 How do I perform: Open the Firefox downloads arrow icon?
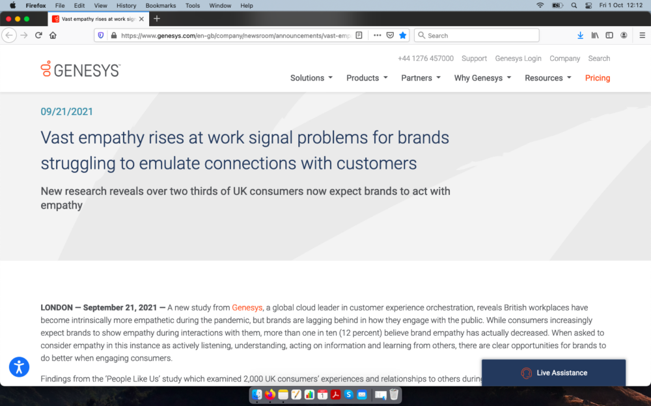[580, 35]
